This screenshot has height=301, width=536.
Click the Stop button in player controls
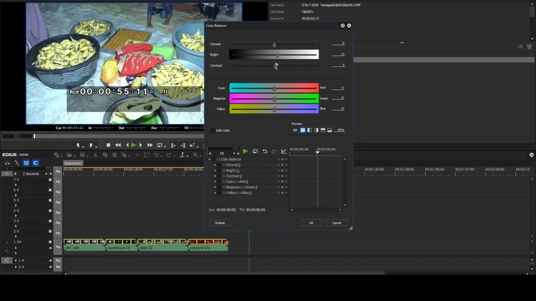pos(108,145)
